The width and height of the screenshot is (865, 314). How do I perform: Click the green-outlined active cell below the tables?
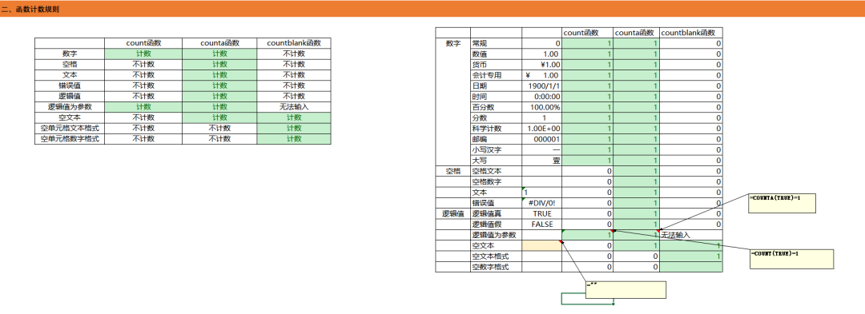(587, 299)
